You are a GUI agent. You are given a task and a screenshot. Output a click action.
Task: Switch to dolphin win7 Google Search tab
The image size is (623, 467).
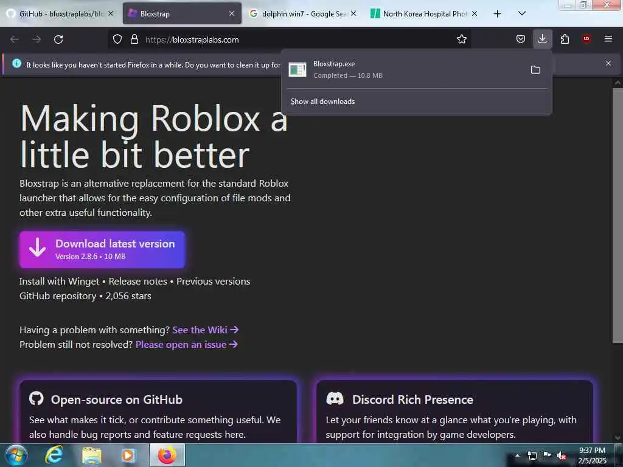coord(303,13)
